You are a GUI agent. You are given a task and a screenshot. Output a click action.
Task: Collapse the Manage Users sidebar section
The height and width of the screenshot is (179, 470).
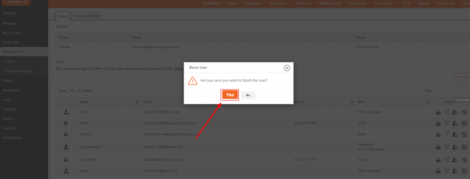24,51
